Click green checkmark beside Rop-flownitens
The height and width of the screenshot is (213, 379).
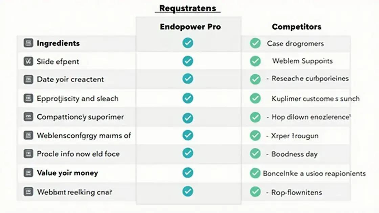[255, 192]
